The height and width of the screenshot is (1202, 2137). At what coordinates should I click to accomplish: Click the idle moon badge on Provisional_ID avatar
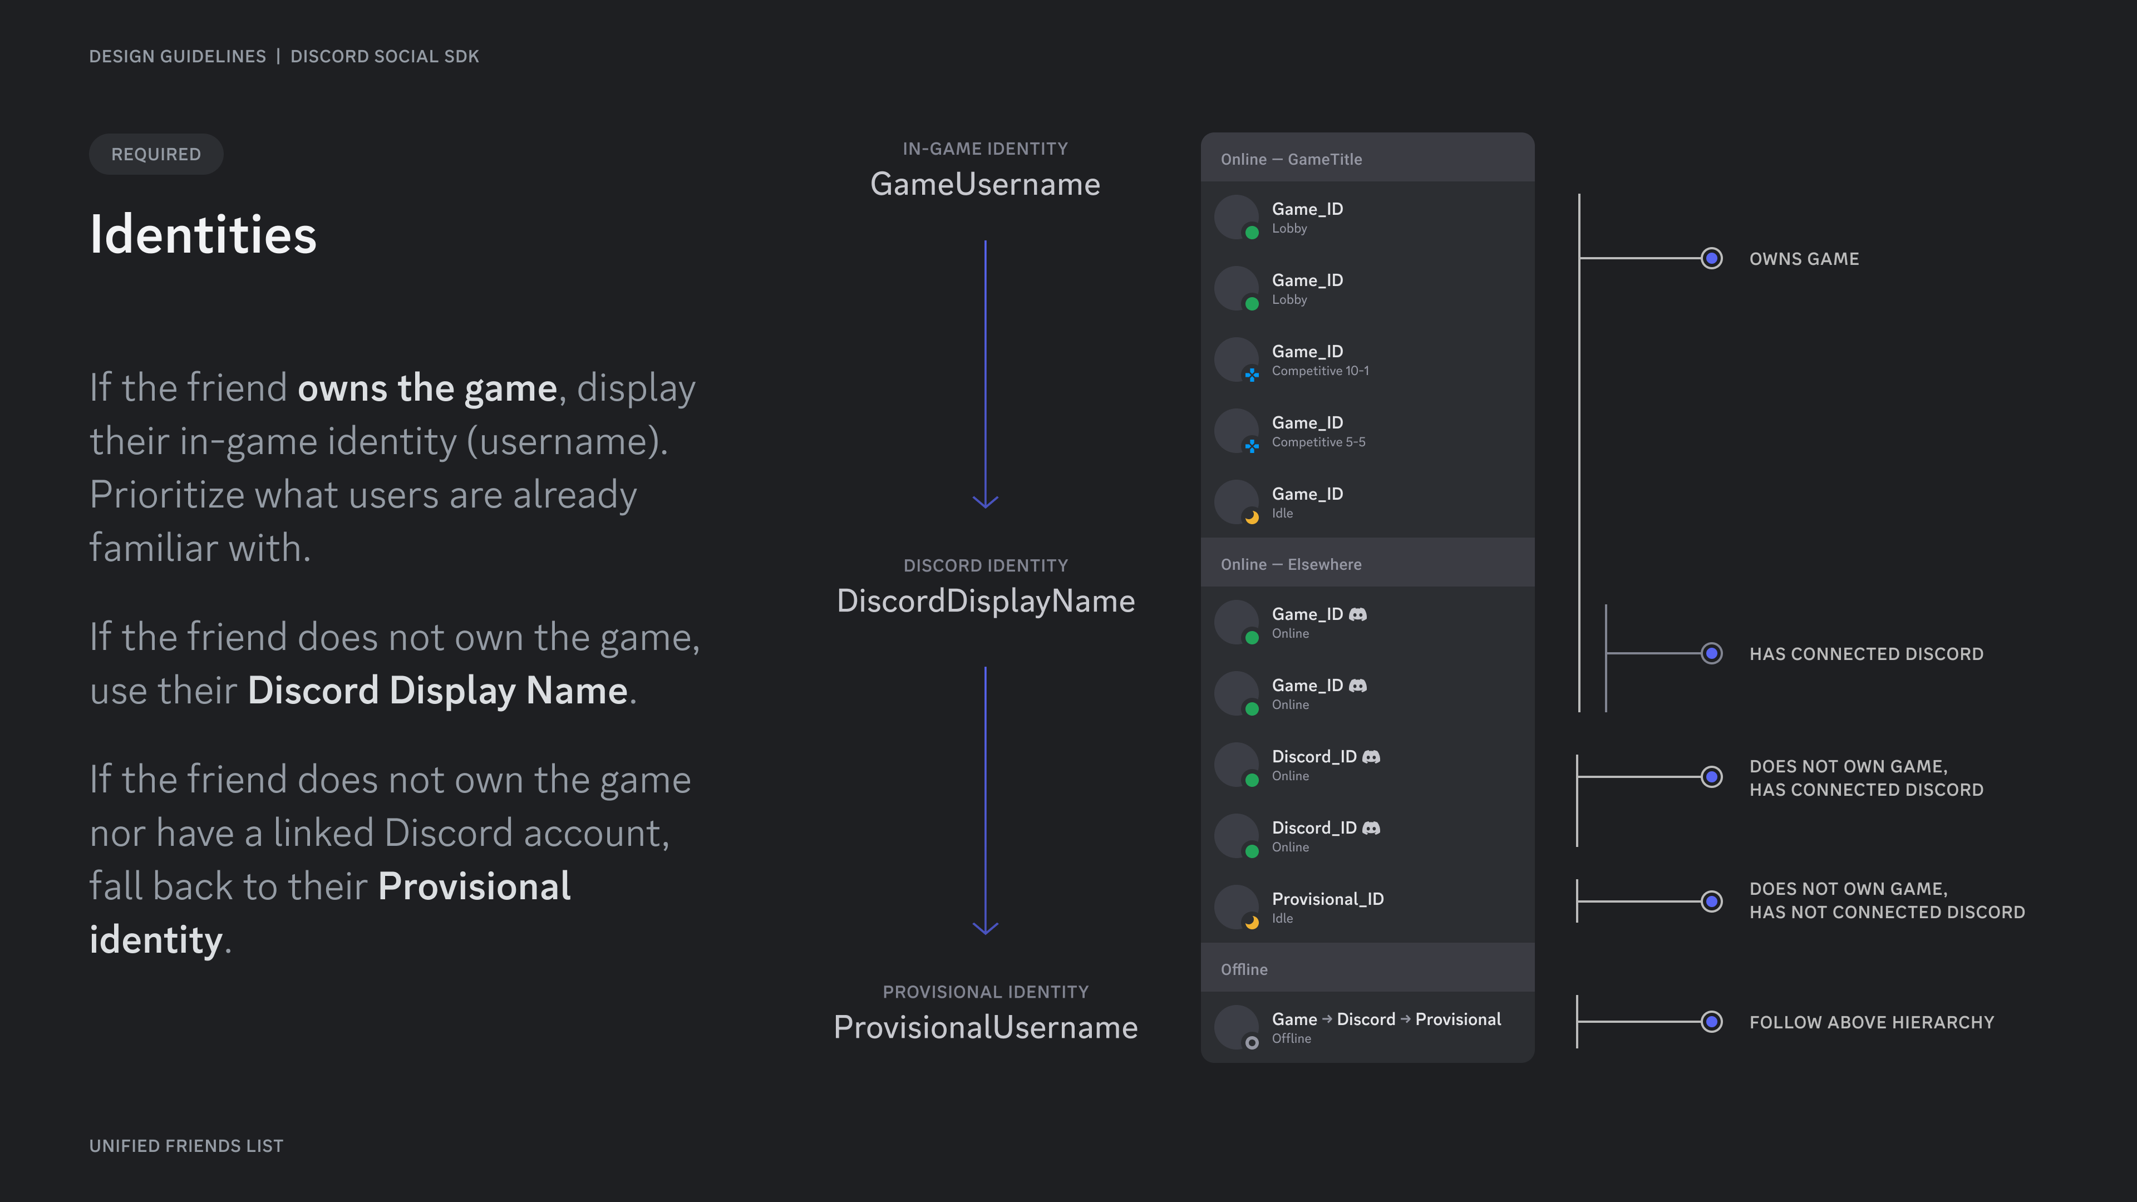pos(1252,923)
